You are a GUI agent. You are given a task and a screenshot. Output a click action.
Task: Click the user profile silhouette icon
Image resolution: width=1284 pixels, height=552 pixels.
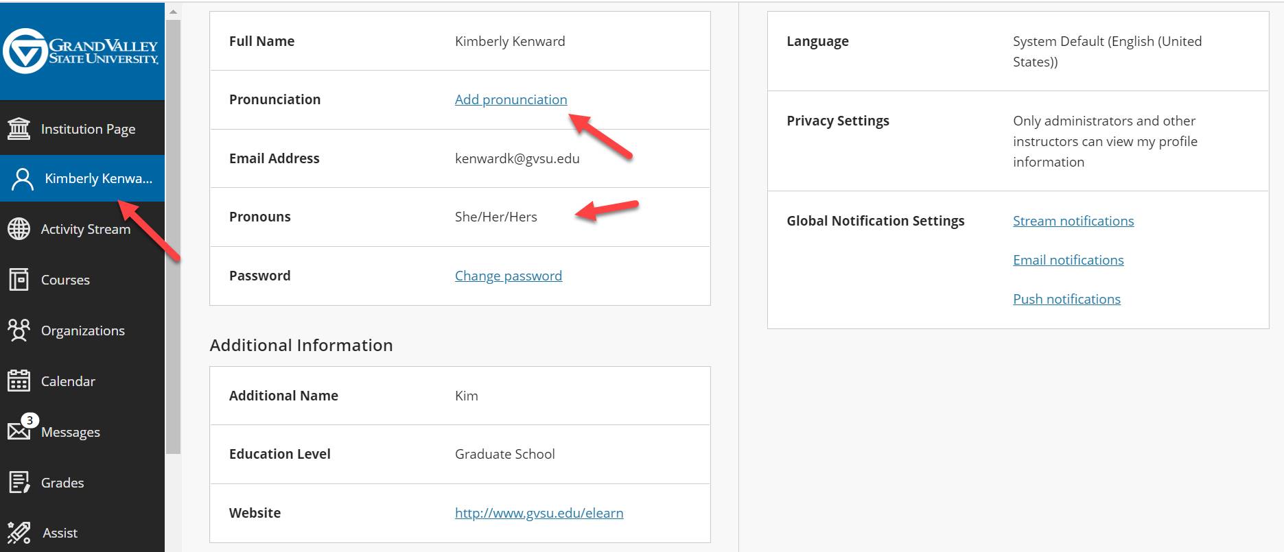pos(23,179)
